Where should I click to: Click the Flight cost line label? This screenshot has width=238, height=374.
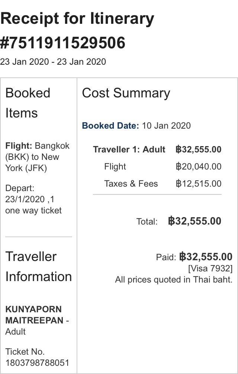pos(115,167)
